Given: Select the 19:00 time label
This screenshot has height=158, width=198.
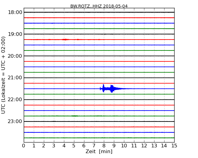Looking at the screenshot, I should (x=15, y=34).
